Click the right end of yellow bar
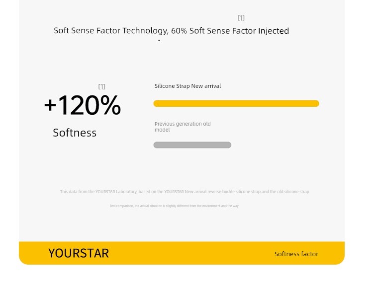 click(316, 103)
